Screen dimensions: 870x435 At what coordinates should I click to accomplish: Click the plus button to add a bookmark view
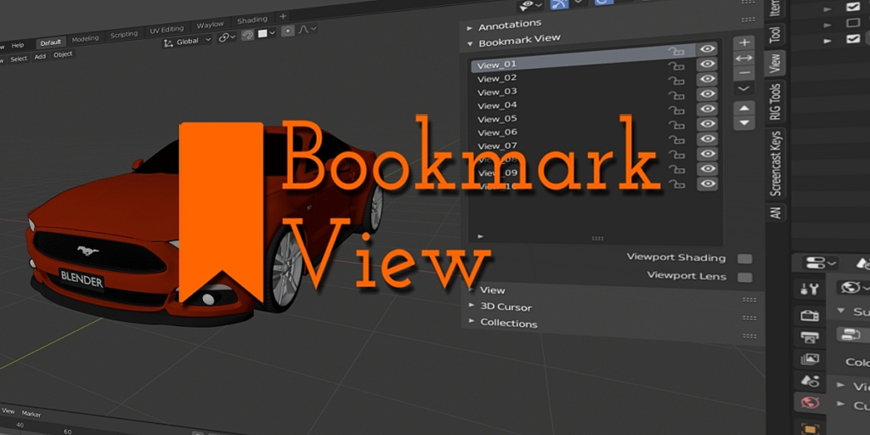click(744, 42)
